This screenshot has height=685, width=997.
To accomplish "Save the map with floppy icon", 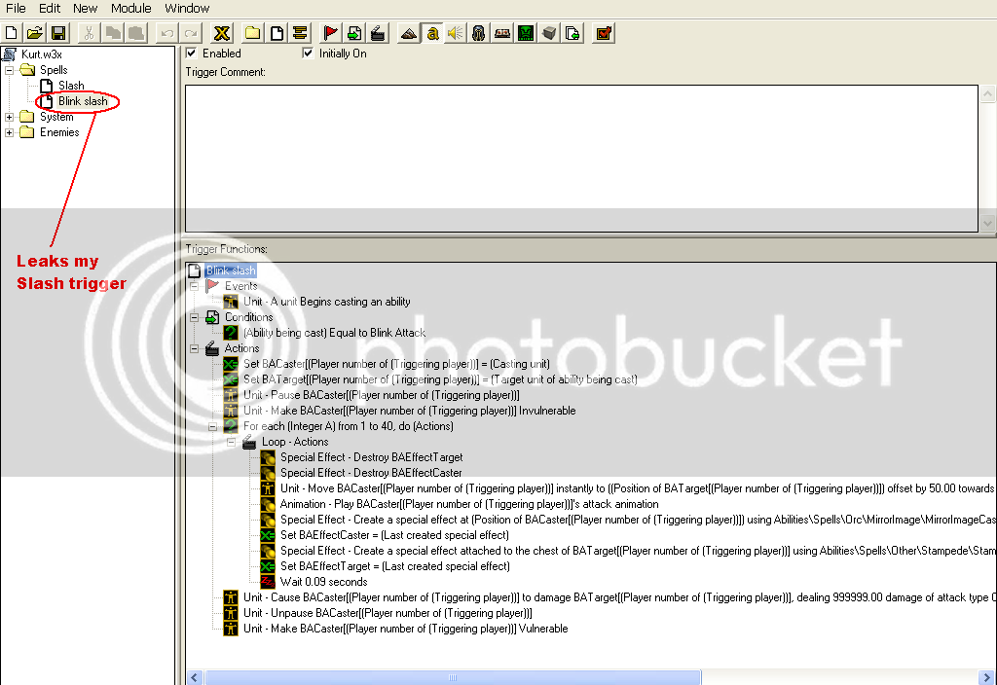I will [58, 33].
